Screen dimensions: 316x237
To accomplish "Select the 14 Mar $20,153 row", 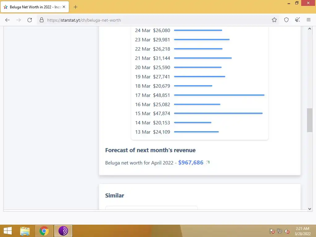I will (x=200, y=123).
